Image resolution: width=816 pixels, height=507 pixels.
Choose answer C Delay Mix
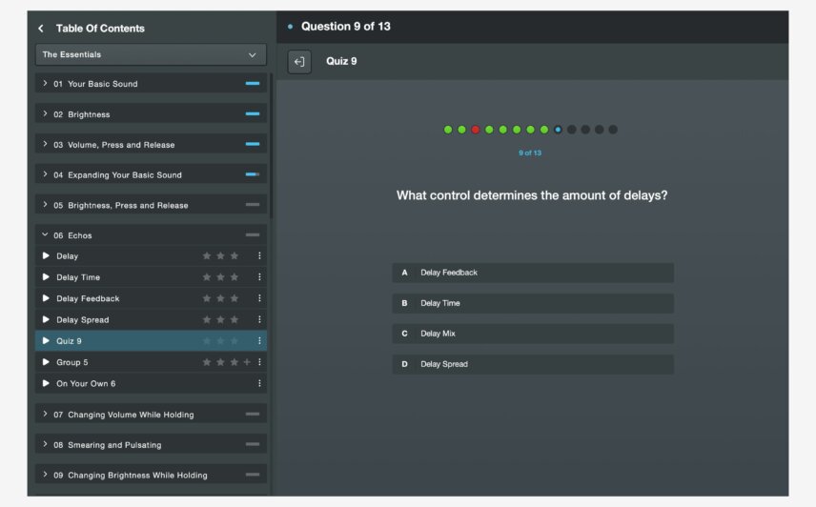click(533, 334)
